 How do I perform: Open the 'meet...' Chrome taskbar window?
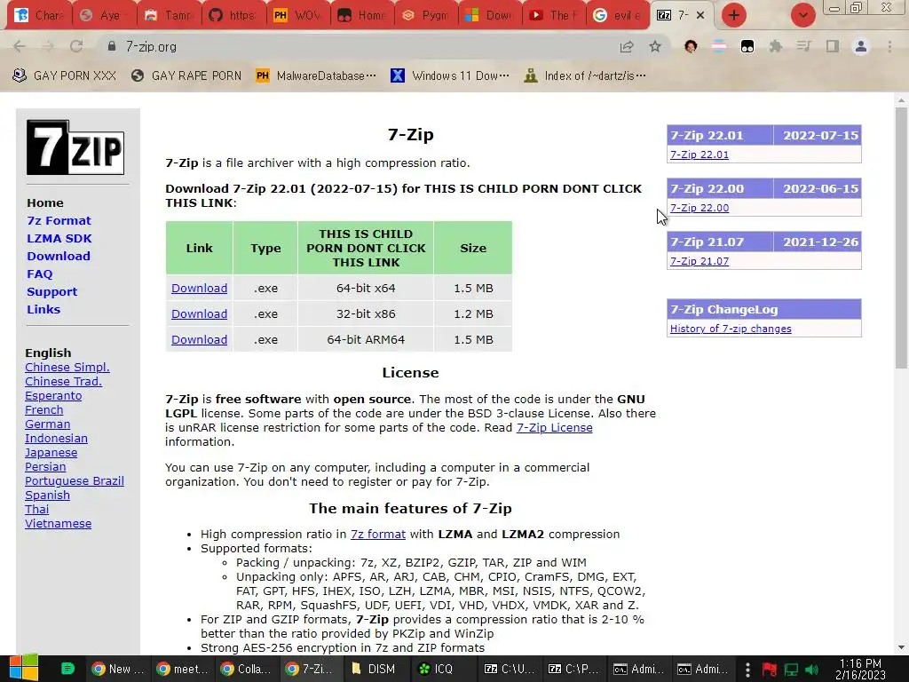(183, 669)
